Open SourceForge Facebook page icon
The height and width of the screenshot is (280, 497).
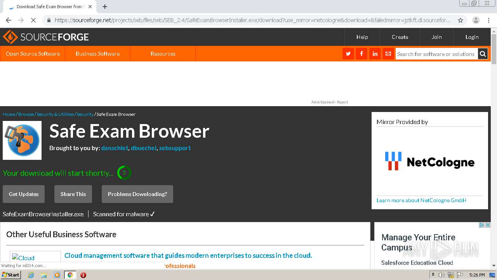click(x=361, y=54)
